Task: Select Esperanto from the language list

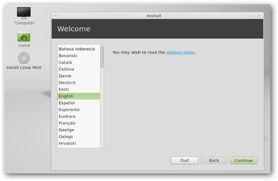Action: point(79,110)
